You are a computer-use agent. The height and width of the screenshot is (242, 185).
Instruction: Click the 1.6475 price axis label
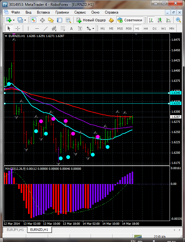[x=176, y=40]
